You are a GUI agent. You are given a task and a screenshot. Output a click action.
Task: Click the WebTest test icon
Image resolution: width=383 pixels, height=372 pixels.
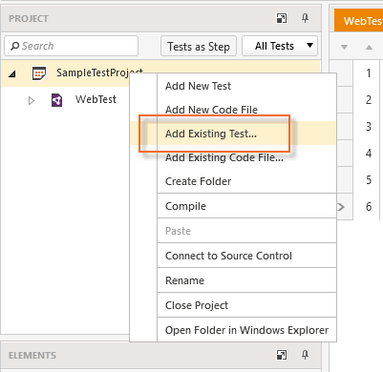point(57,100)
